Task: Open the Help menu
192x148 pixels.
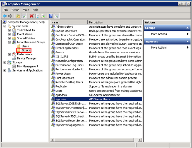Action: pos(35,10)
